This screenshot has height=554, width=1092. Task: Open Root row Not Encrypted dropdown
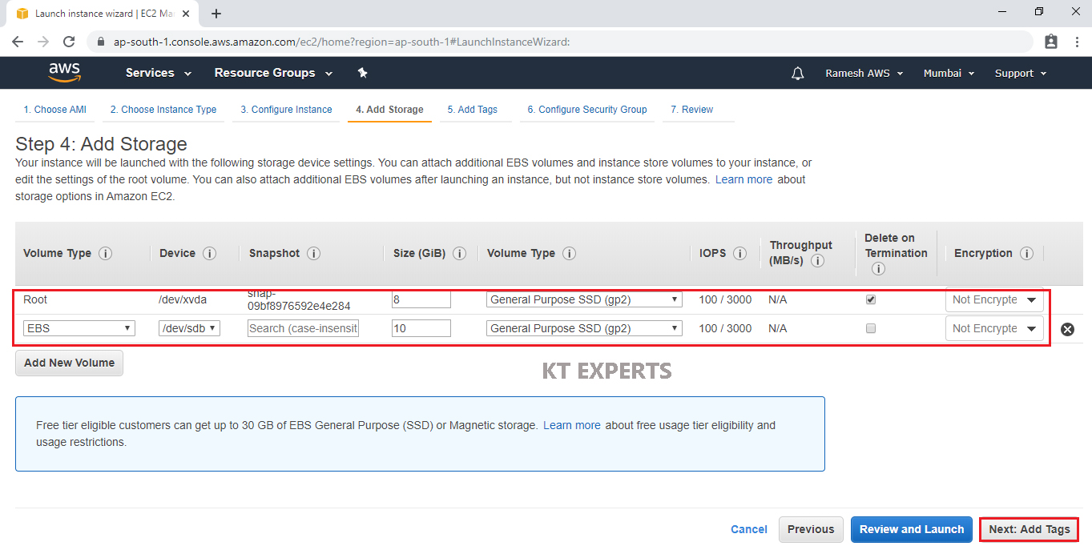pos(994,300)
